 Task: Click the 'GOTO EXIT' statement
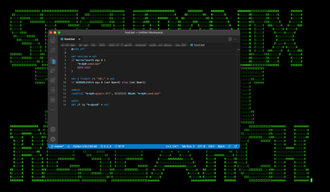[84, 68]
